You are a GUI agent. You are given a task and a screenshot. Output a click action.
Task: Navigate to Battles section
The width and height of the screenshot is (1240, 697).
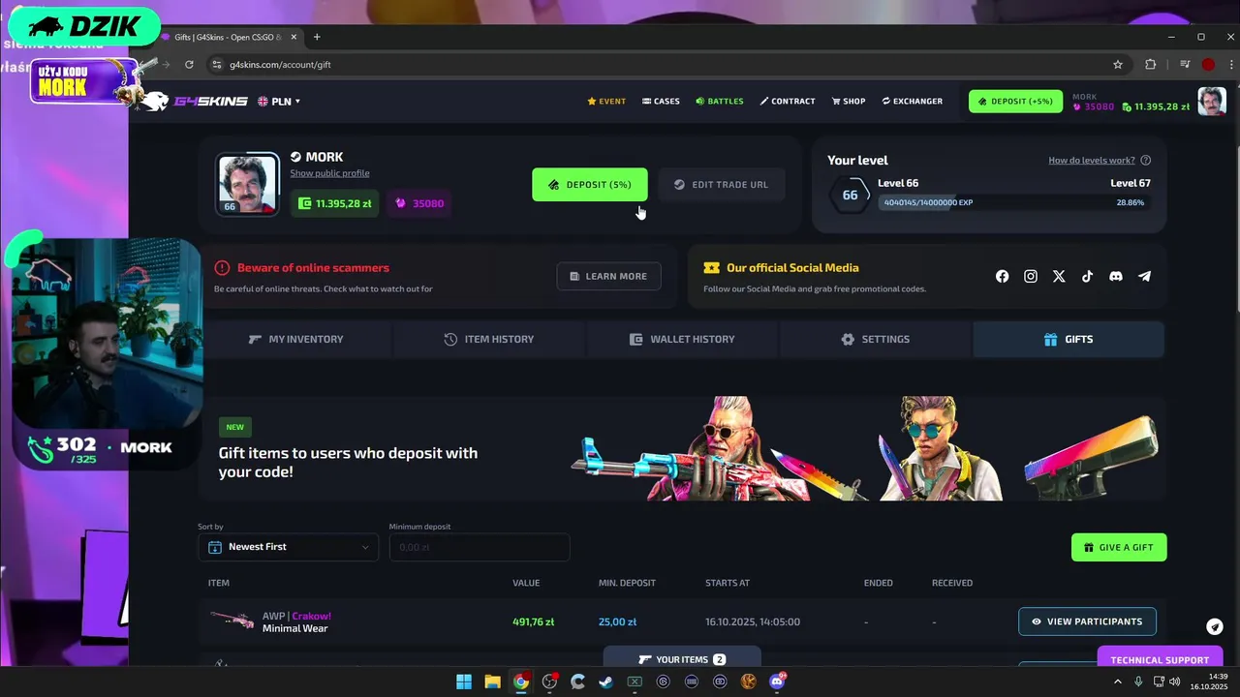[720, 101]
